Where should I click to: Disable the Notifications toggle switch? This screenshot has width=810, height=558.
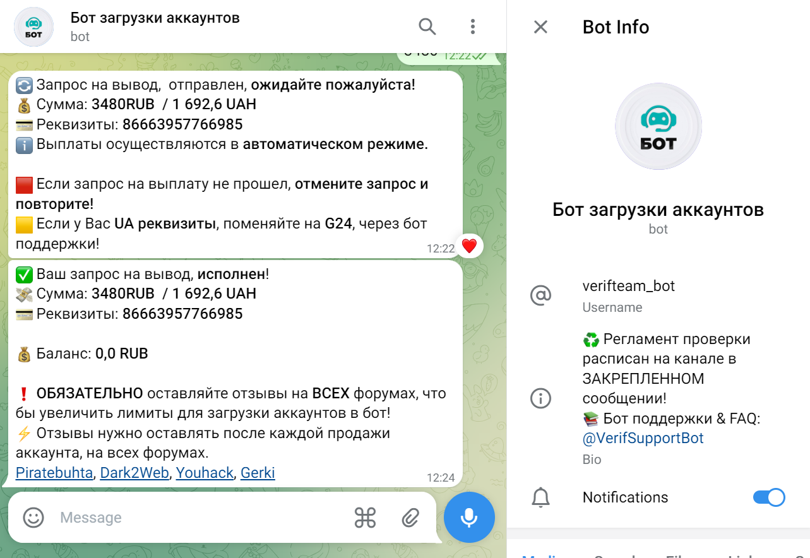point(768,497)
